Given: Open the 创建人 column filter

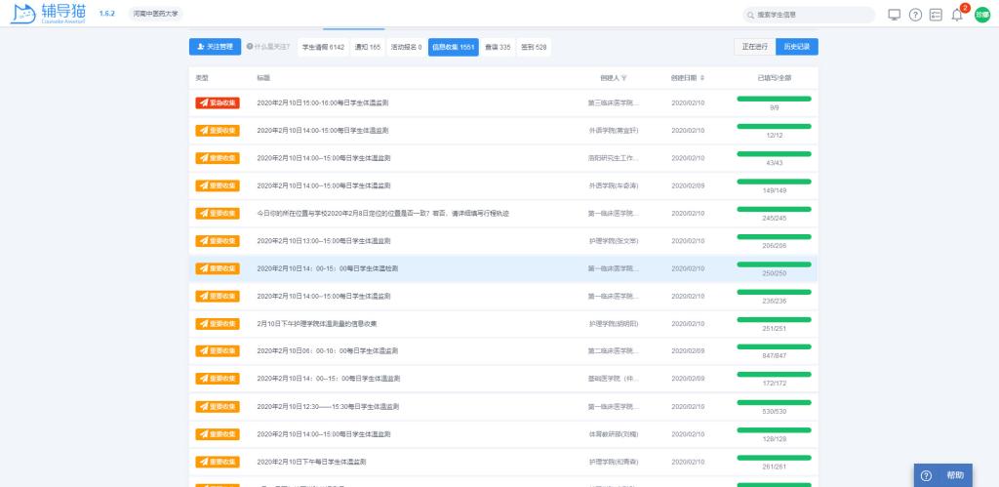Looking at the screenshot, I should pyautogui.click(x=623, y=78).
